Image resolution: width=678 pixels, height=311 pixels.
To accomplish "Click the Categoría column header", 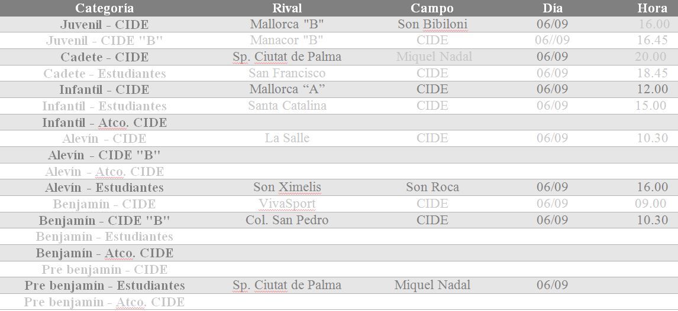I will pos(104,8).
